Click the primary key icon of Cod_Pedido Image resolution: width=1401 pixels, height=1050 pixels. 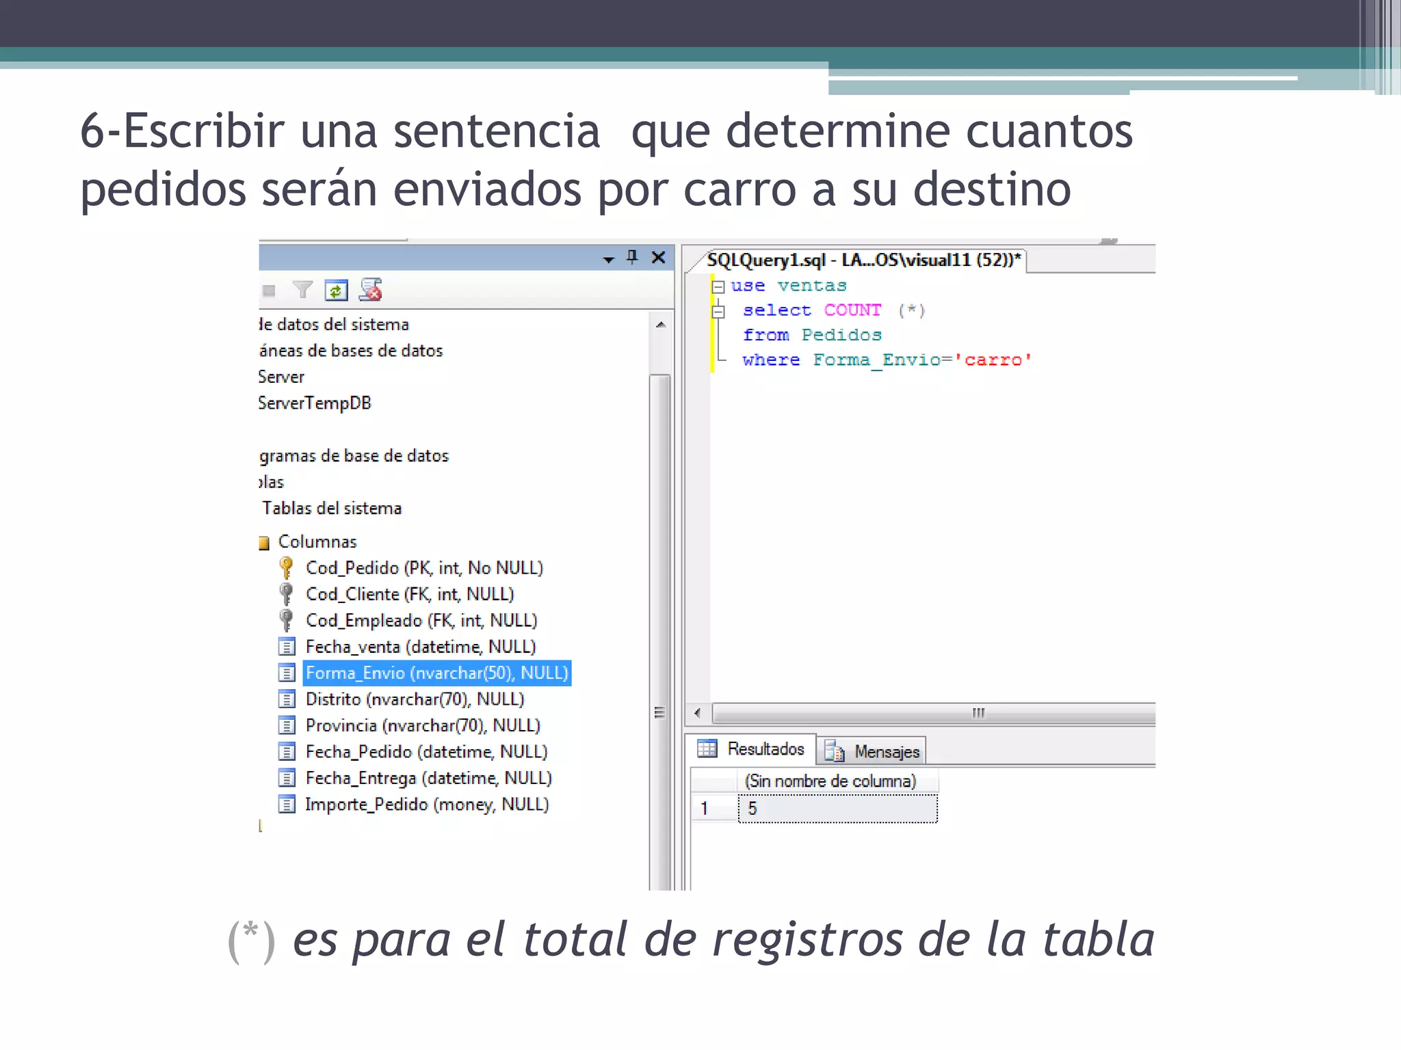pos(287,567)
